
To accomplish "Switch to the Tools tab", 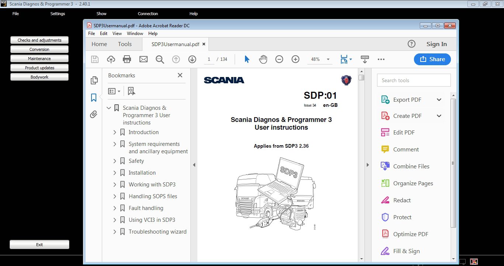I will click(x=125, y=44).
